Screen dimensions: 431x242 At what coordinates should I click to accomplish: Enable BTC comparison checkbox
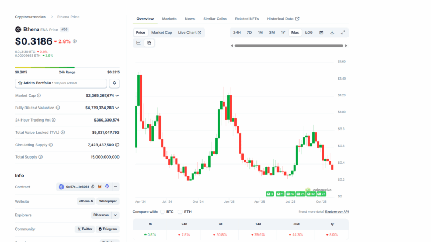pos(163,212)
